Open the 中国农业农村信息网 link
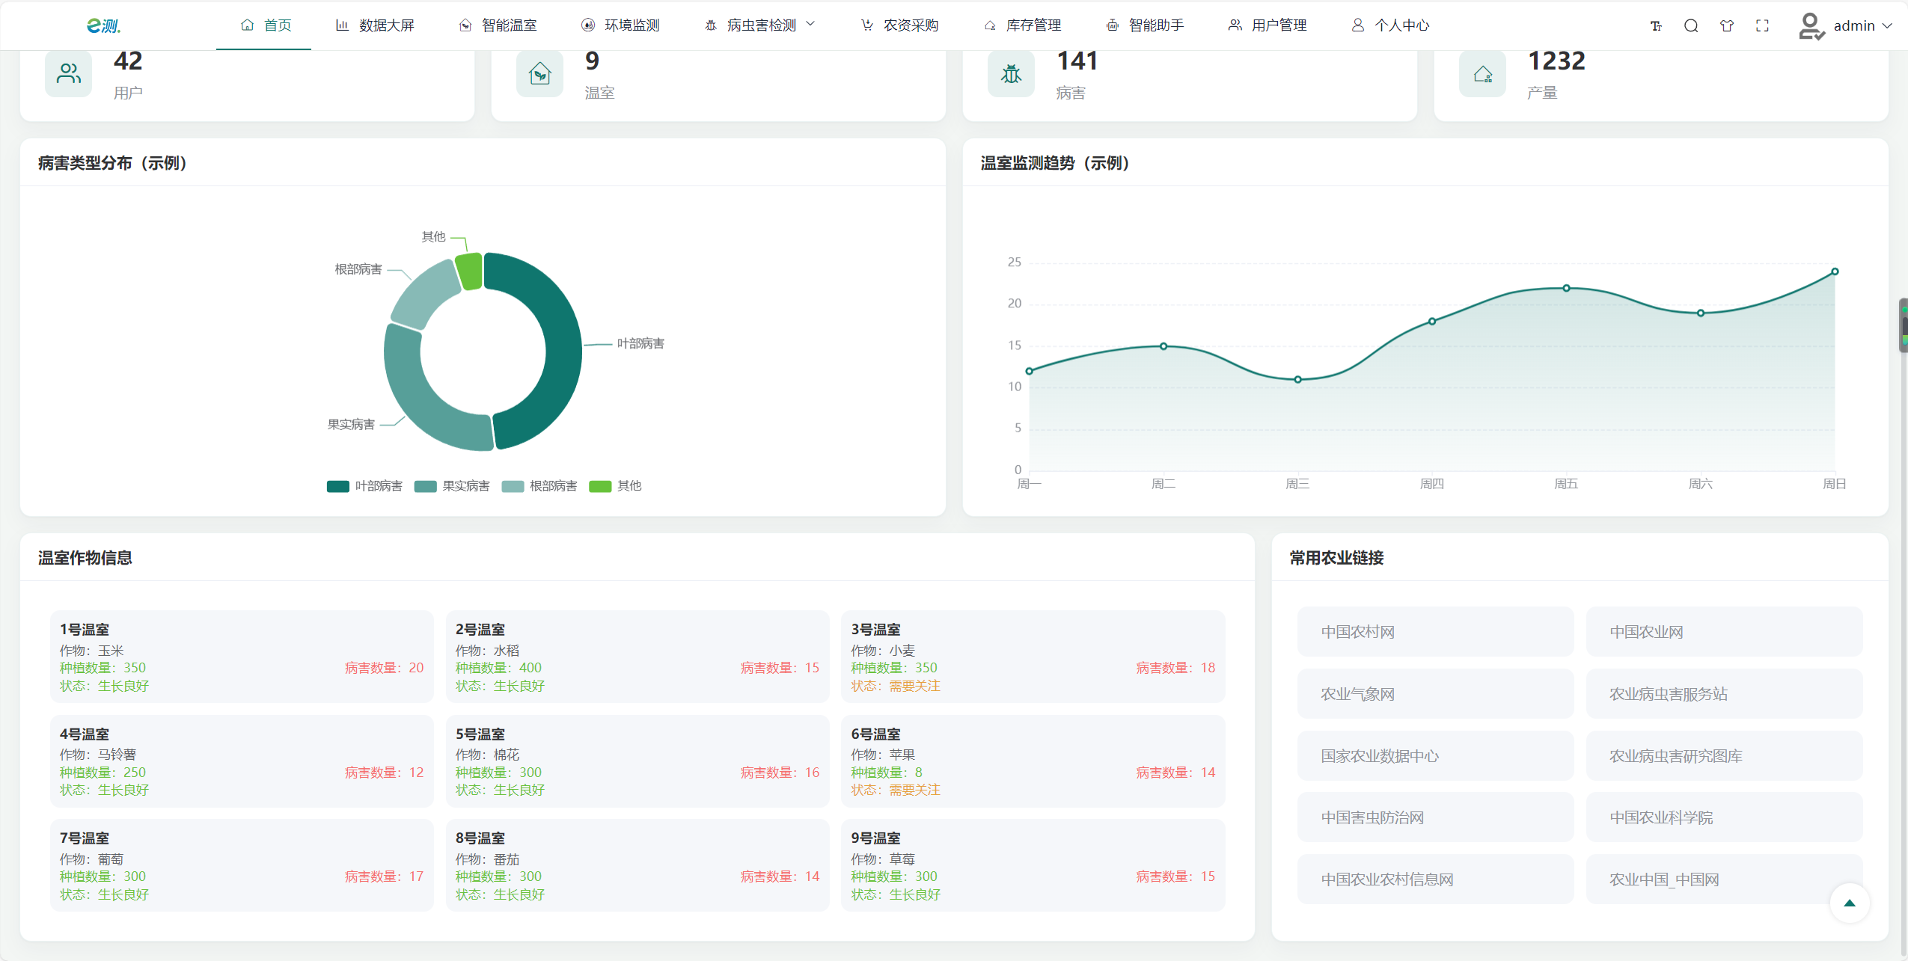This screenshot has height=961, width=1908. point(1435,879)
